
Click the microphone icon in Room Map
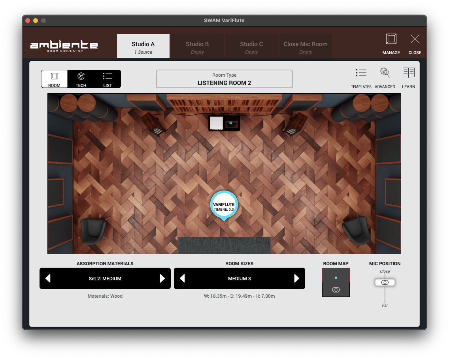[x=336, y=290]
